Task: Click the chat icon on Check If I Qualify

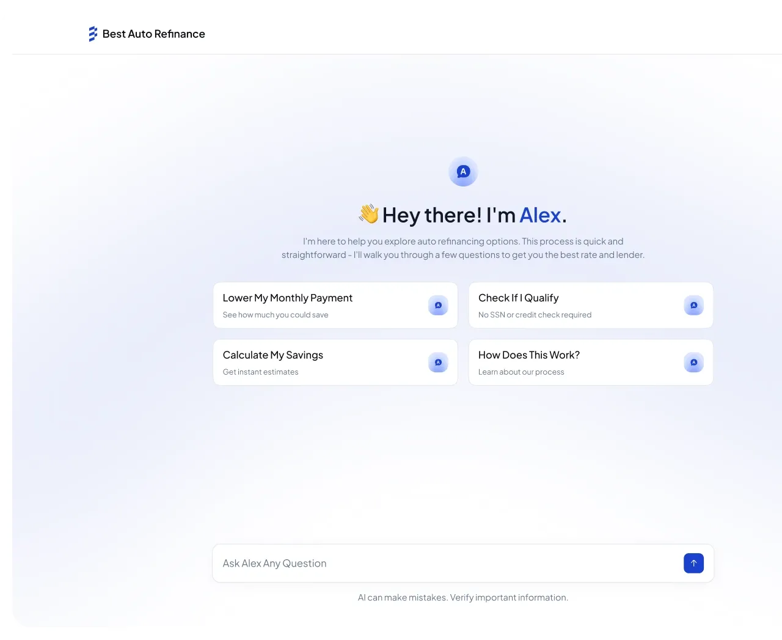Action: (x=693, y=305)
